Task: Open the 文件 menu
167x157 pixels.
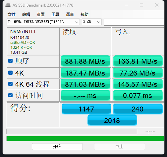Action: pos(12,15)
